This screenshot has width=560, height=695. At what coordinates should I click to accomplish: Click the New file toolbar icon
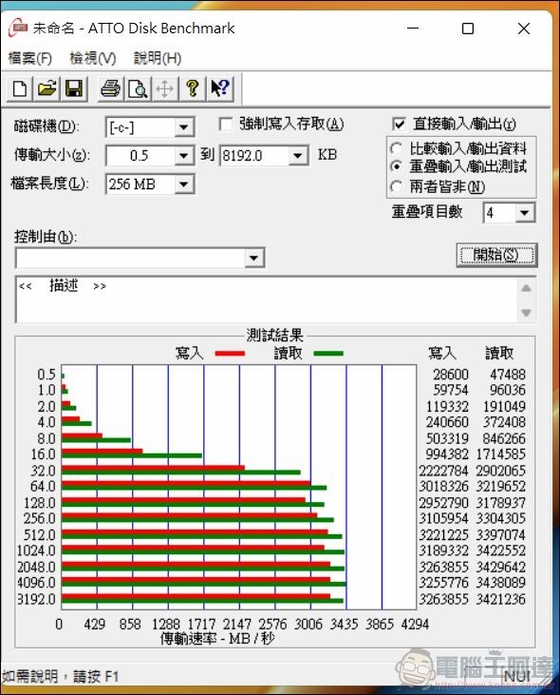pos(20,88)
